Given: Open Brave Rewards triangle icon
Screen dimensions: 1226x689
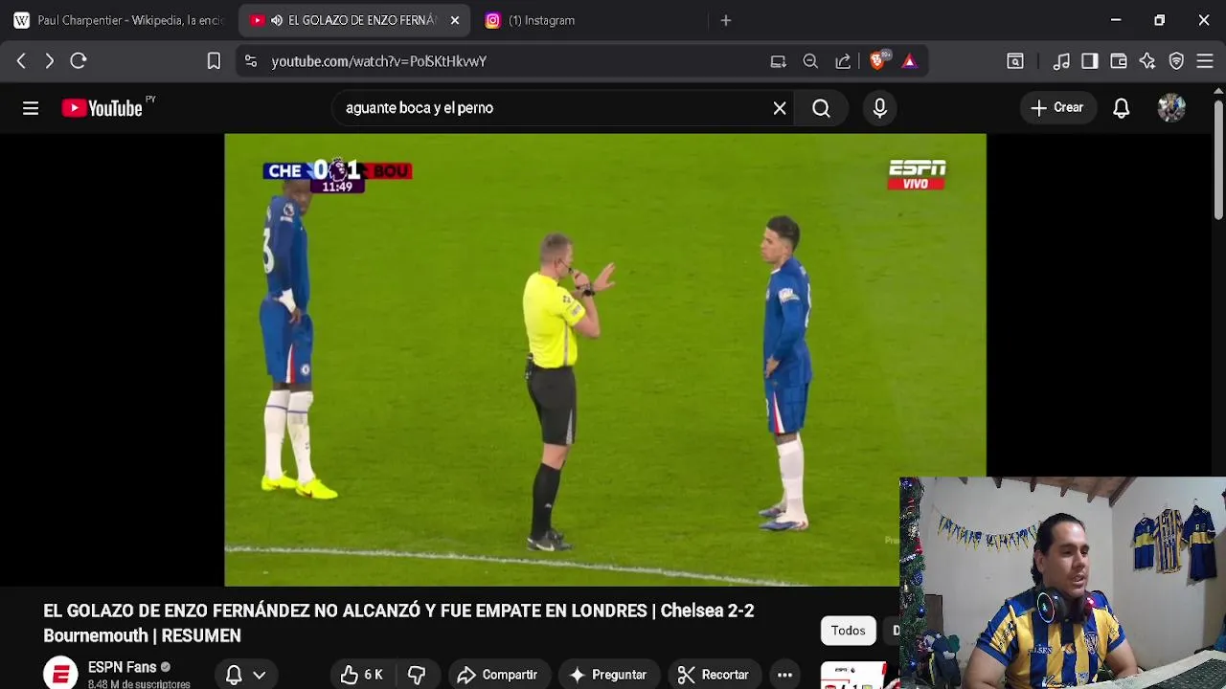Looking at the screenshot, I should (x=909, y=61).
